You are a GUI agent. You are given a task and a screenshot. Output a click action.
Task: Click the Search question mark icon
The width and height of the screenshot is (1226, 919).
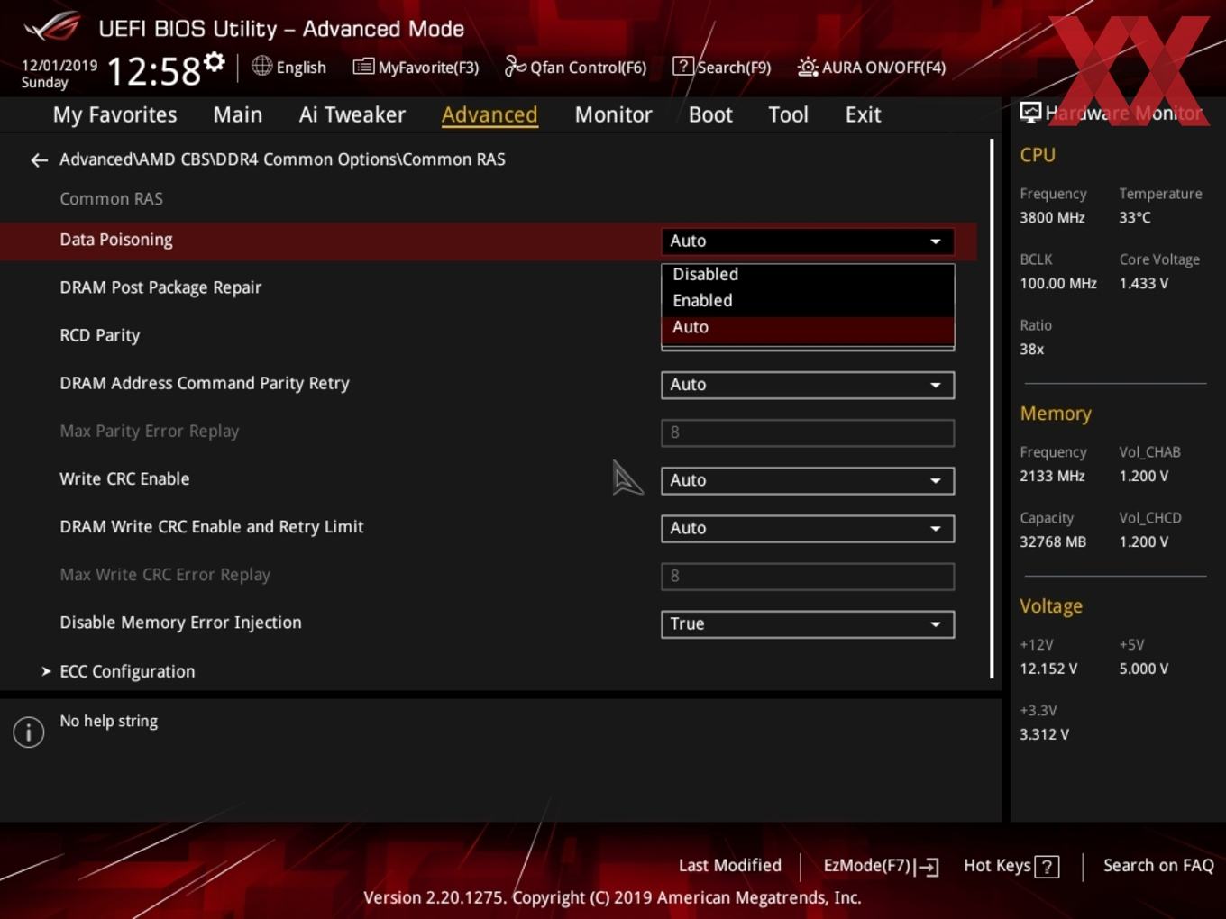683,66
